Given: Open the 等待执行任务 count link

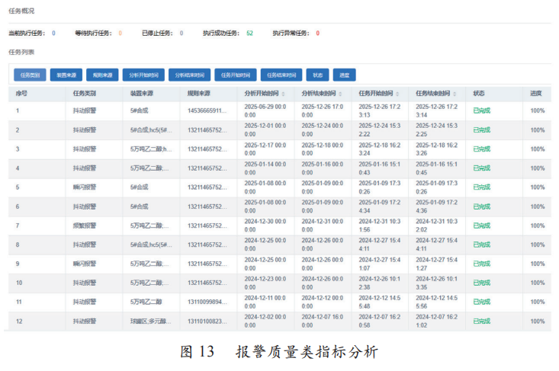Looking at the screenshot, I should click(x=120, y=34).
